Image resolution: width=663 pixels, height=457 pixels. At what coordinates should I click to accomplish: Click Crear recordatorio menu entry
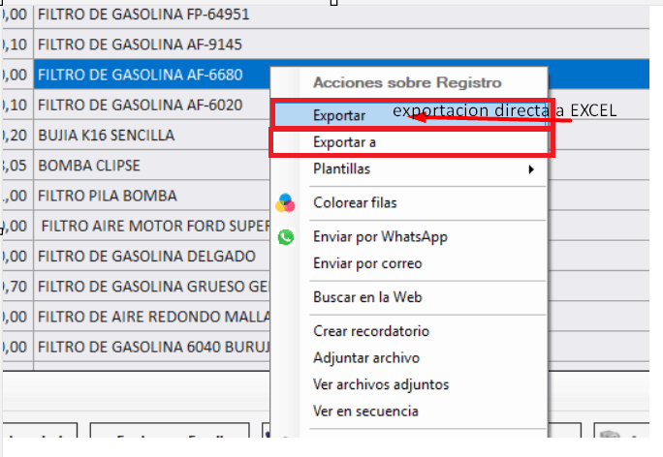(371, 331)
